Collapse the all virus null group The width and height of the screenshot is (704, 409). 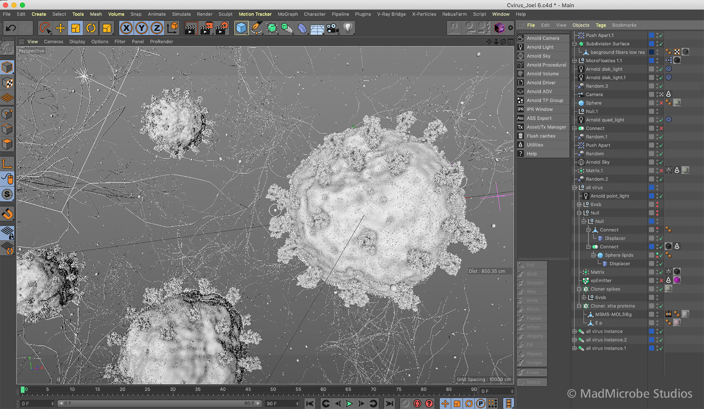(x=575, y=187)
